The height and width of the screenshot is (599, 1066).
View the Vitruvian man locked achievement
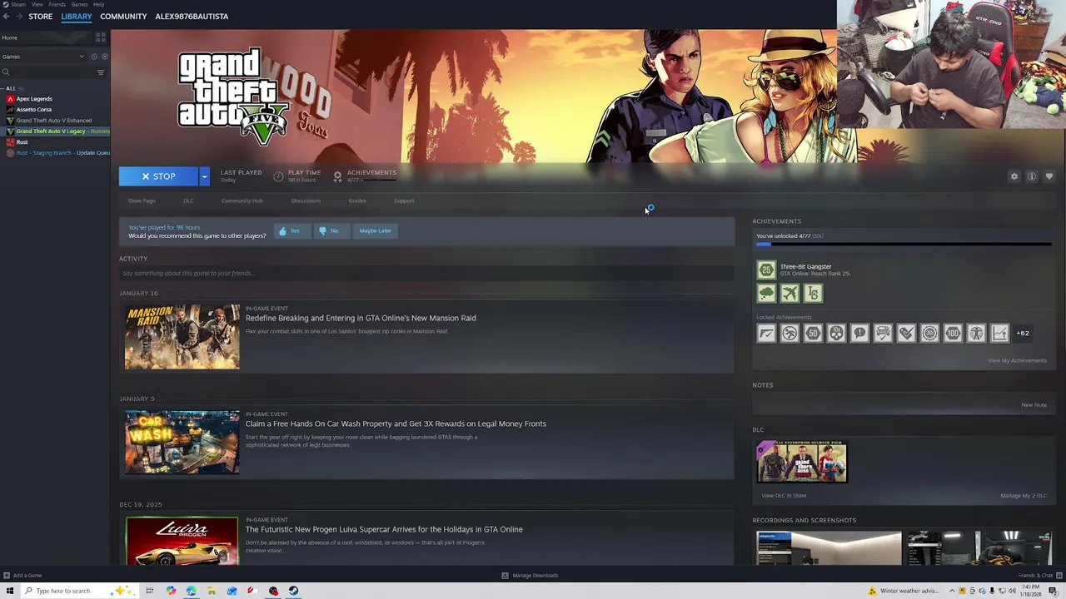[976, 334]
